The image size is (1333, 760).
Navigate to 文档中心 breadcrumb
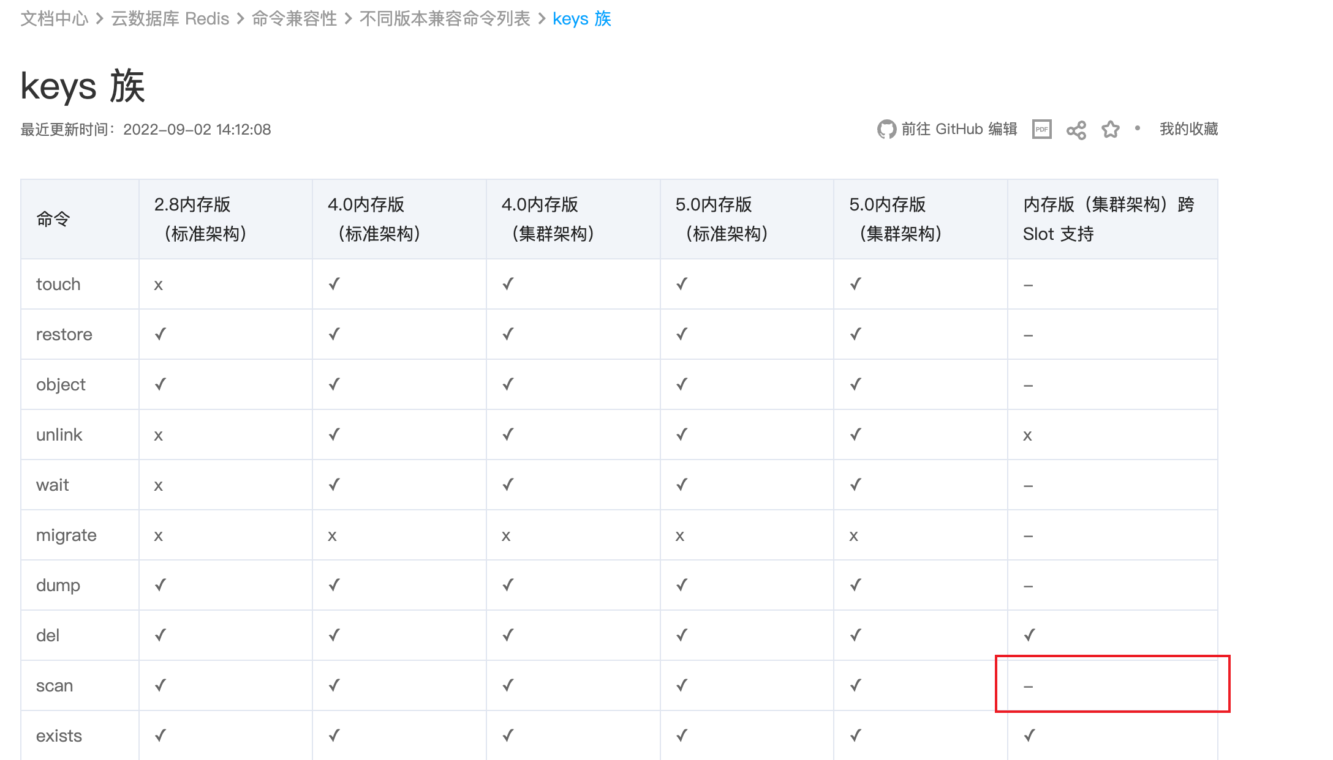(54, 19)
